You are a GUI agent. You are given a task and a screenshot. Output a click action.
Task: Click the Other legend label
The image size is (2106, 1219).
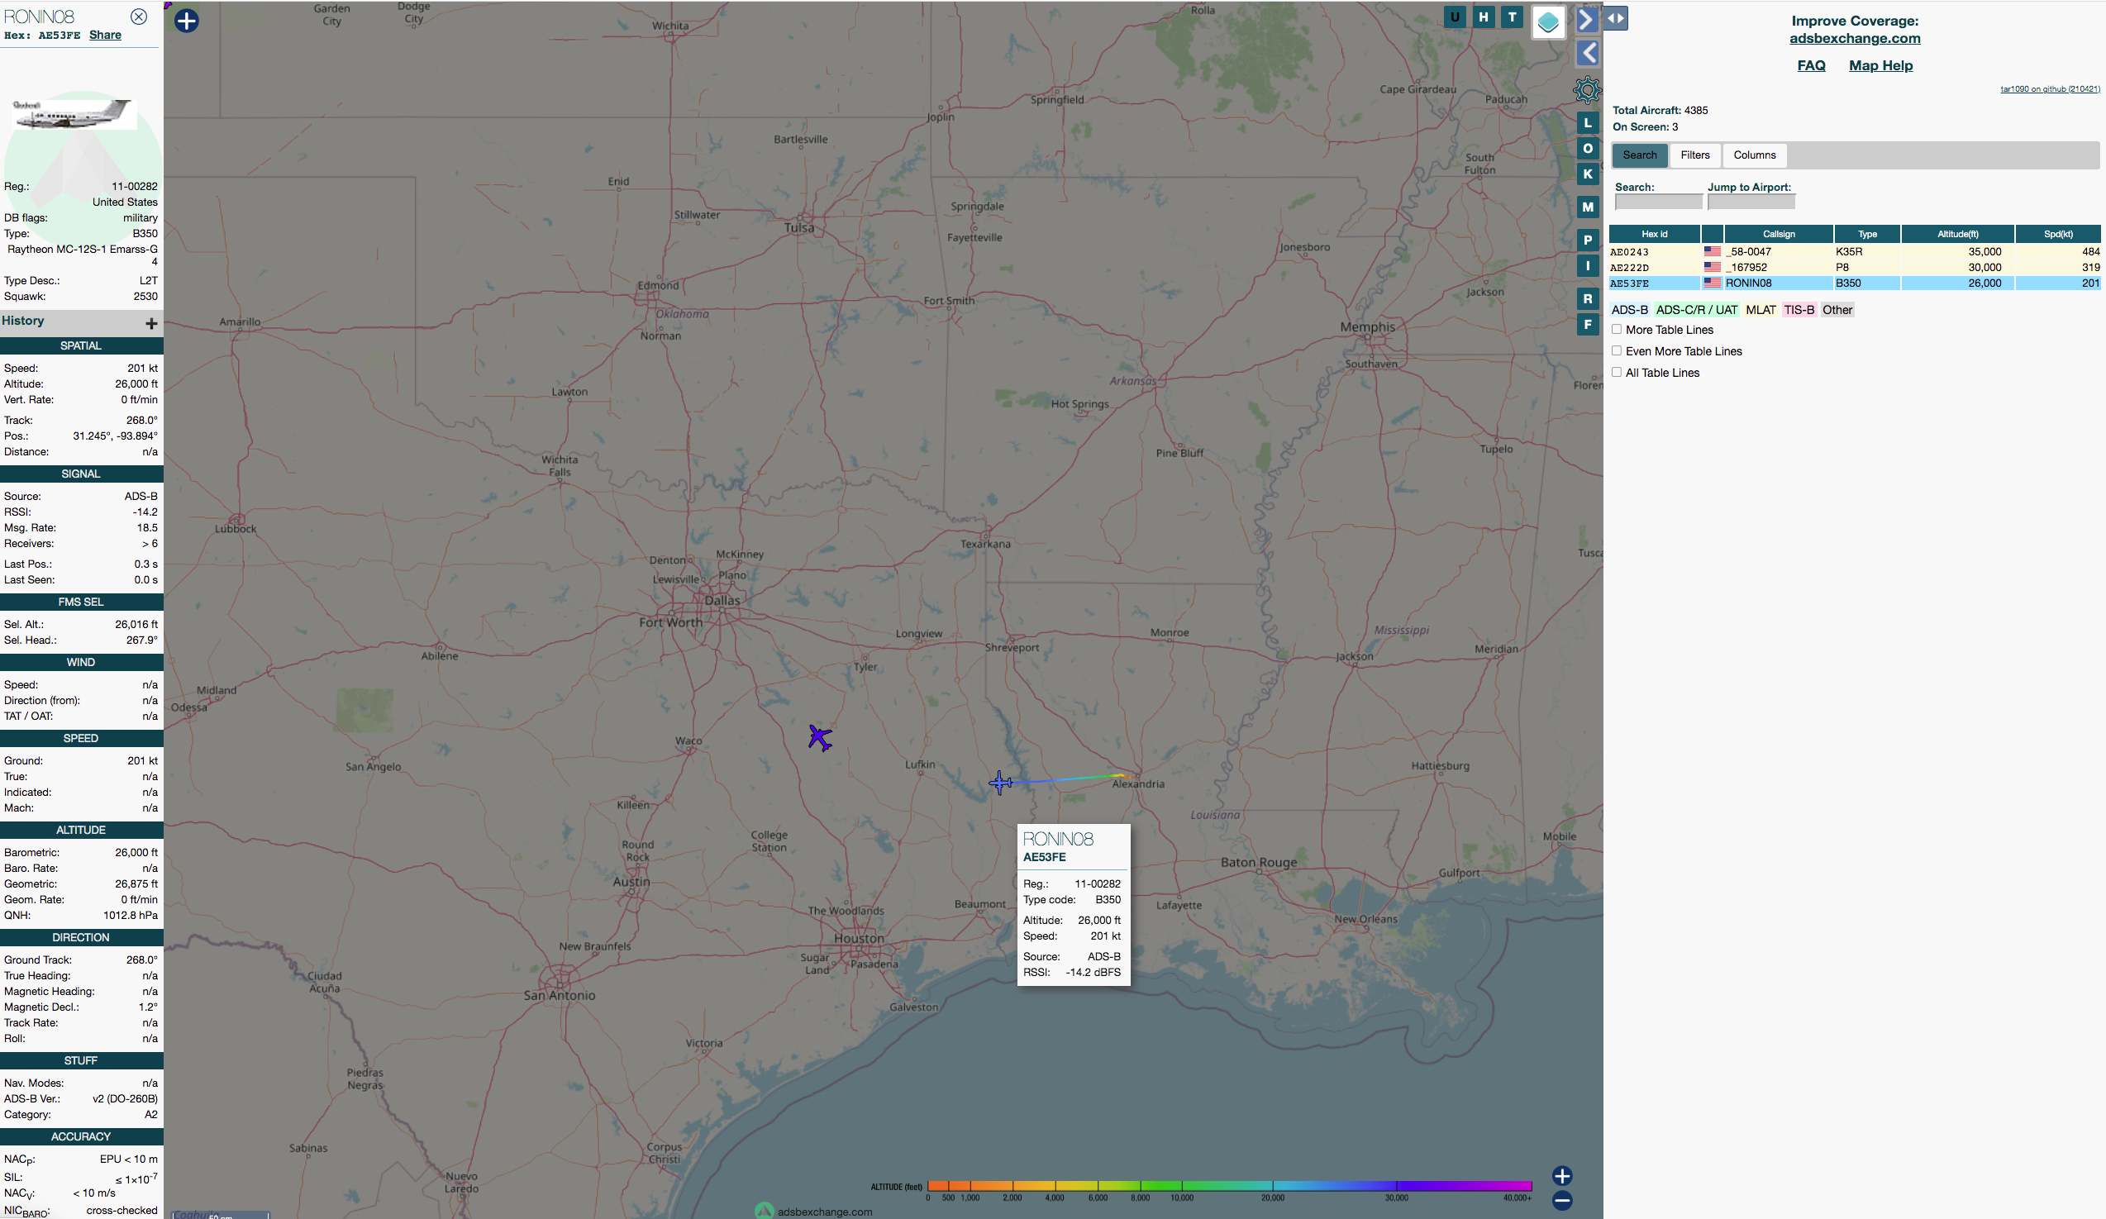pyautogui.click(x=1837, y=310)
